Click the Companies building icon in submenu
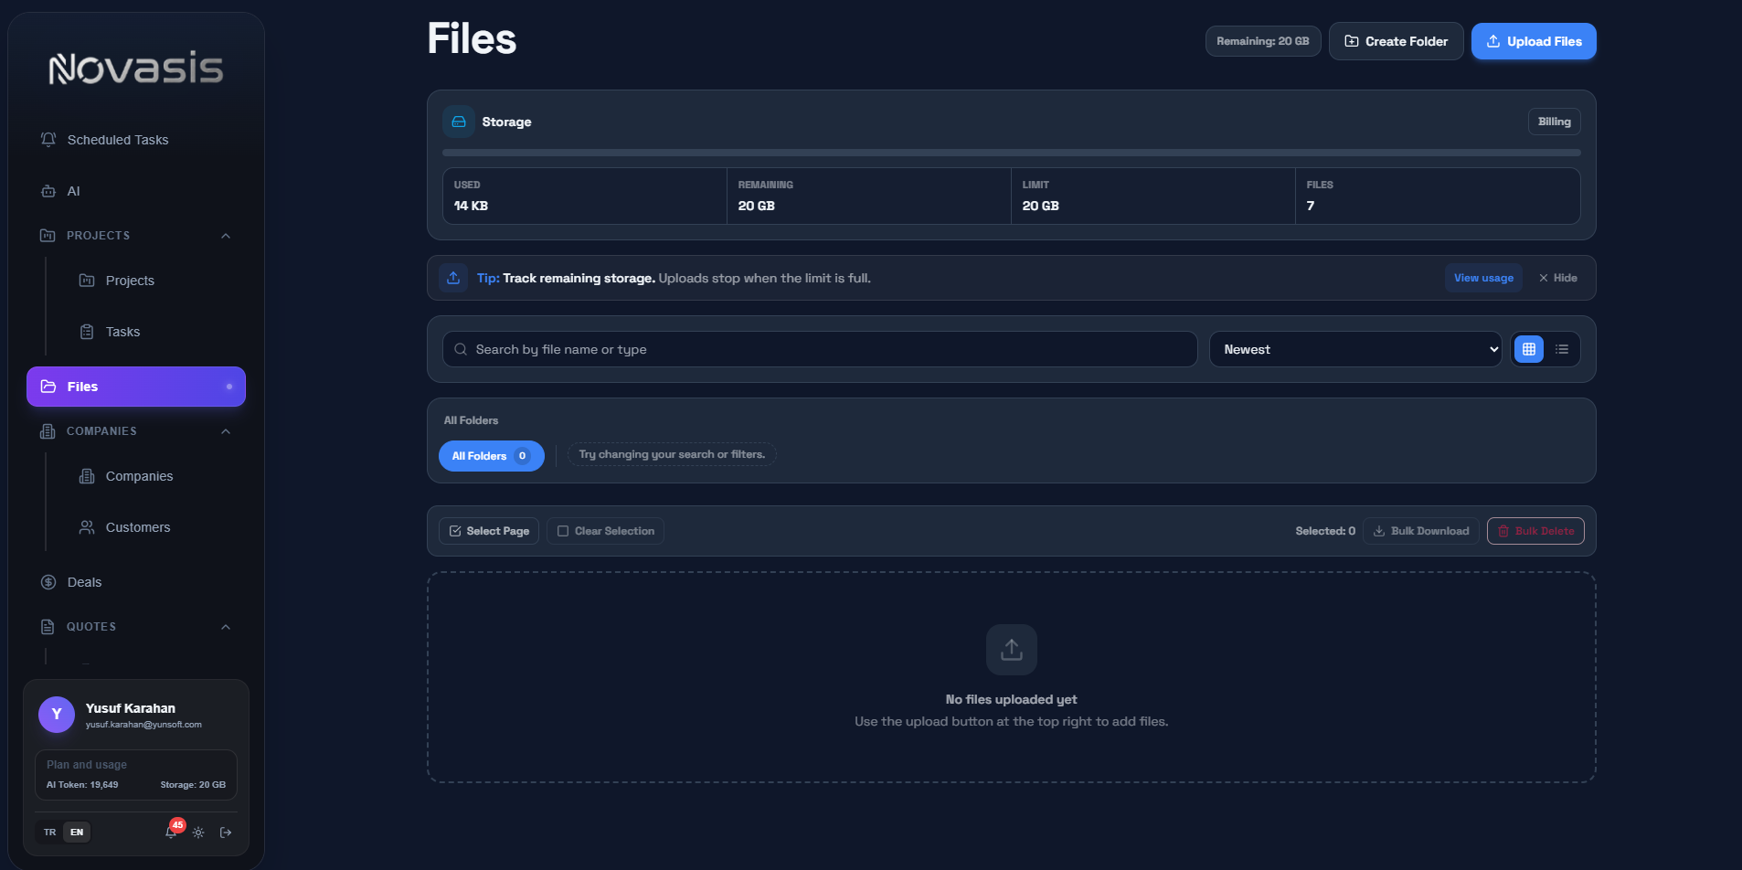 [87, 476]
